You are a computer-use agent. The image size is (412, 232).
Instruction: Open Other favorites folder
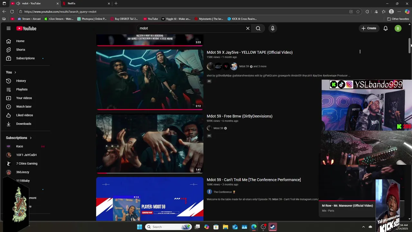pyautogui.click(x=398, y=19)
